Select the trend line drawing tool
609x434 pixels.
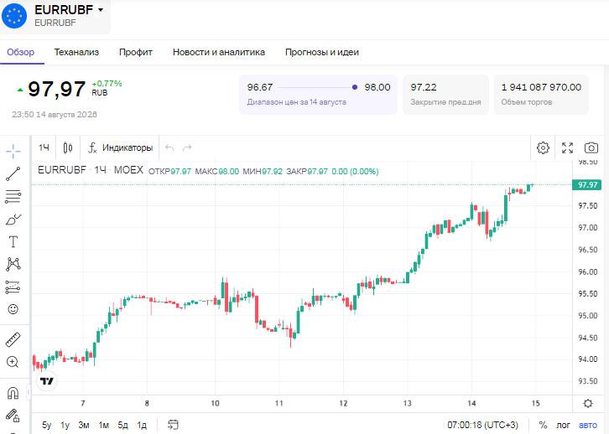point(13,173)
